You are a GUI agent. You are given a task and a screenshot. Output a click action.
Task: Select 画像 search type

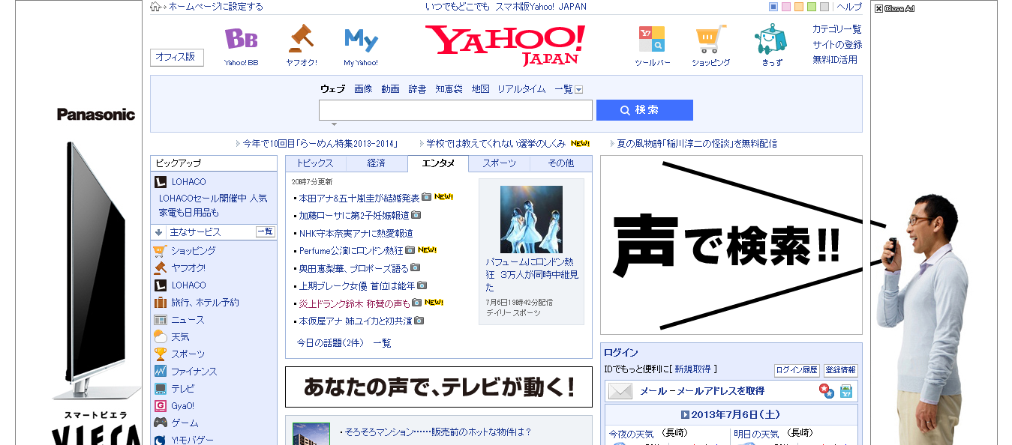[363, 89]
